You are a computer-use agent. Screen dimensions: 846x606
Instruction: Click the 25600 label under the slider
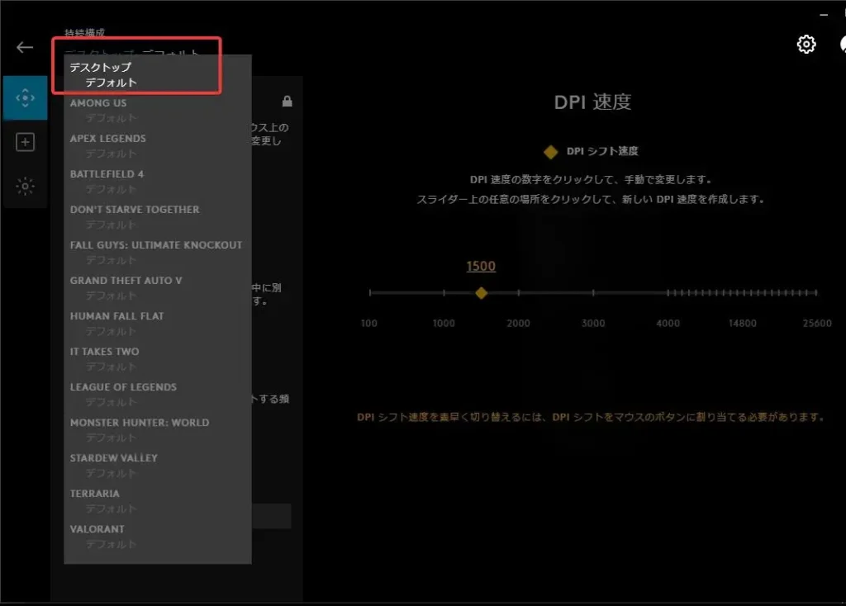817,324
